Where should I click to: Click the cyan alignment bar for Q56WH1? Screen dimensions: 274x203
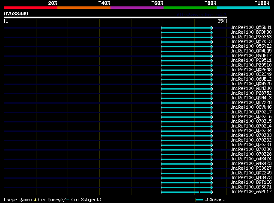click(x=187, y=28)
